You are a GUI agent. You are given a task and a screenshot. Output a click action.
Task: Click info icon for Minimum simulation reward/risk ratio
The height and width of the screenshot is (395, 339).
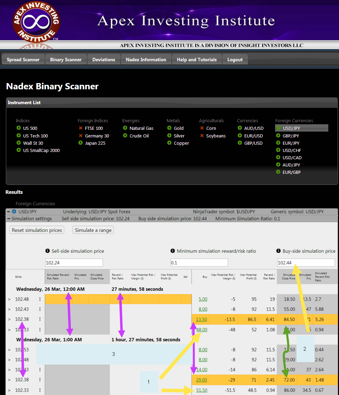coord(172,251)
